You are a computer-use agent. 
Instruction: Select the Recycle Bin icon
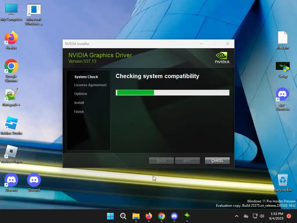click(282, 182)
